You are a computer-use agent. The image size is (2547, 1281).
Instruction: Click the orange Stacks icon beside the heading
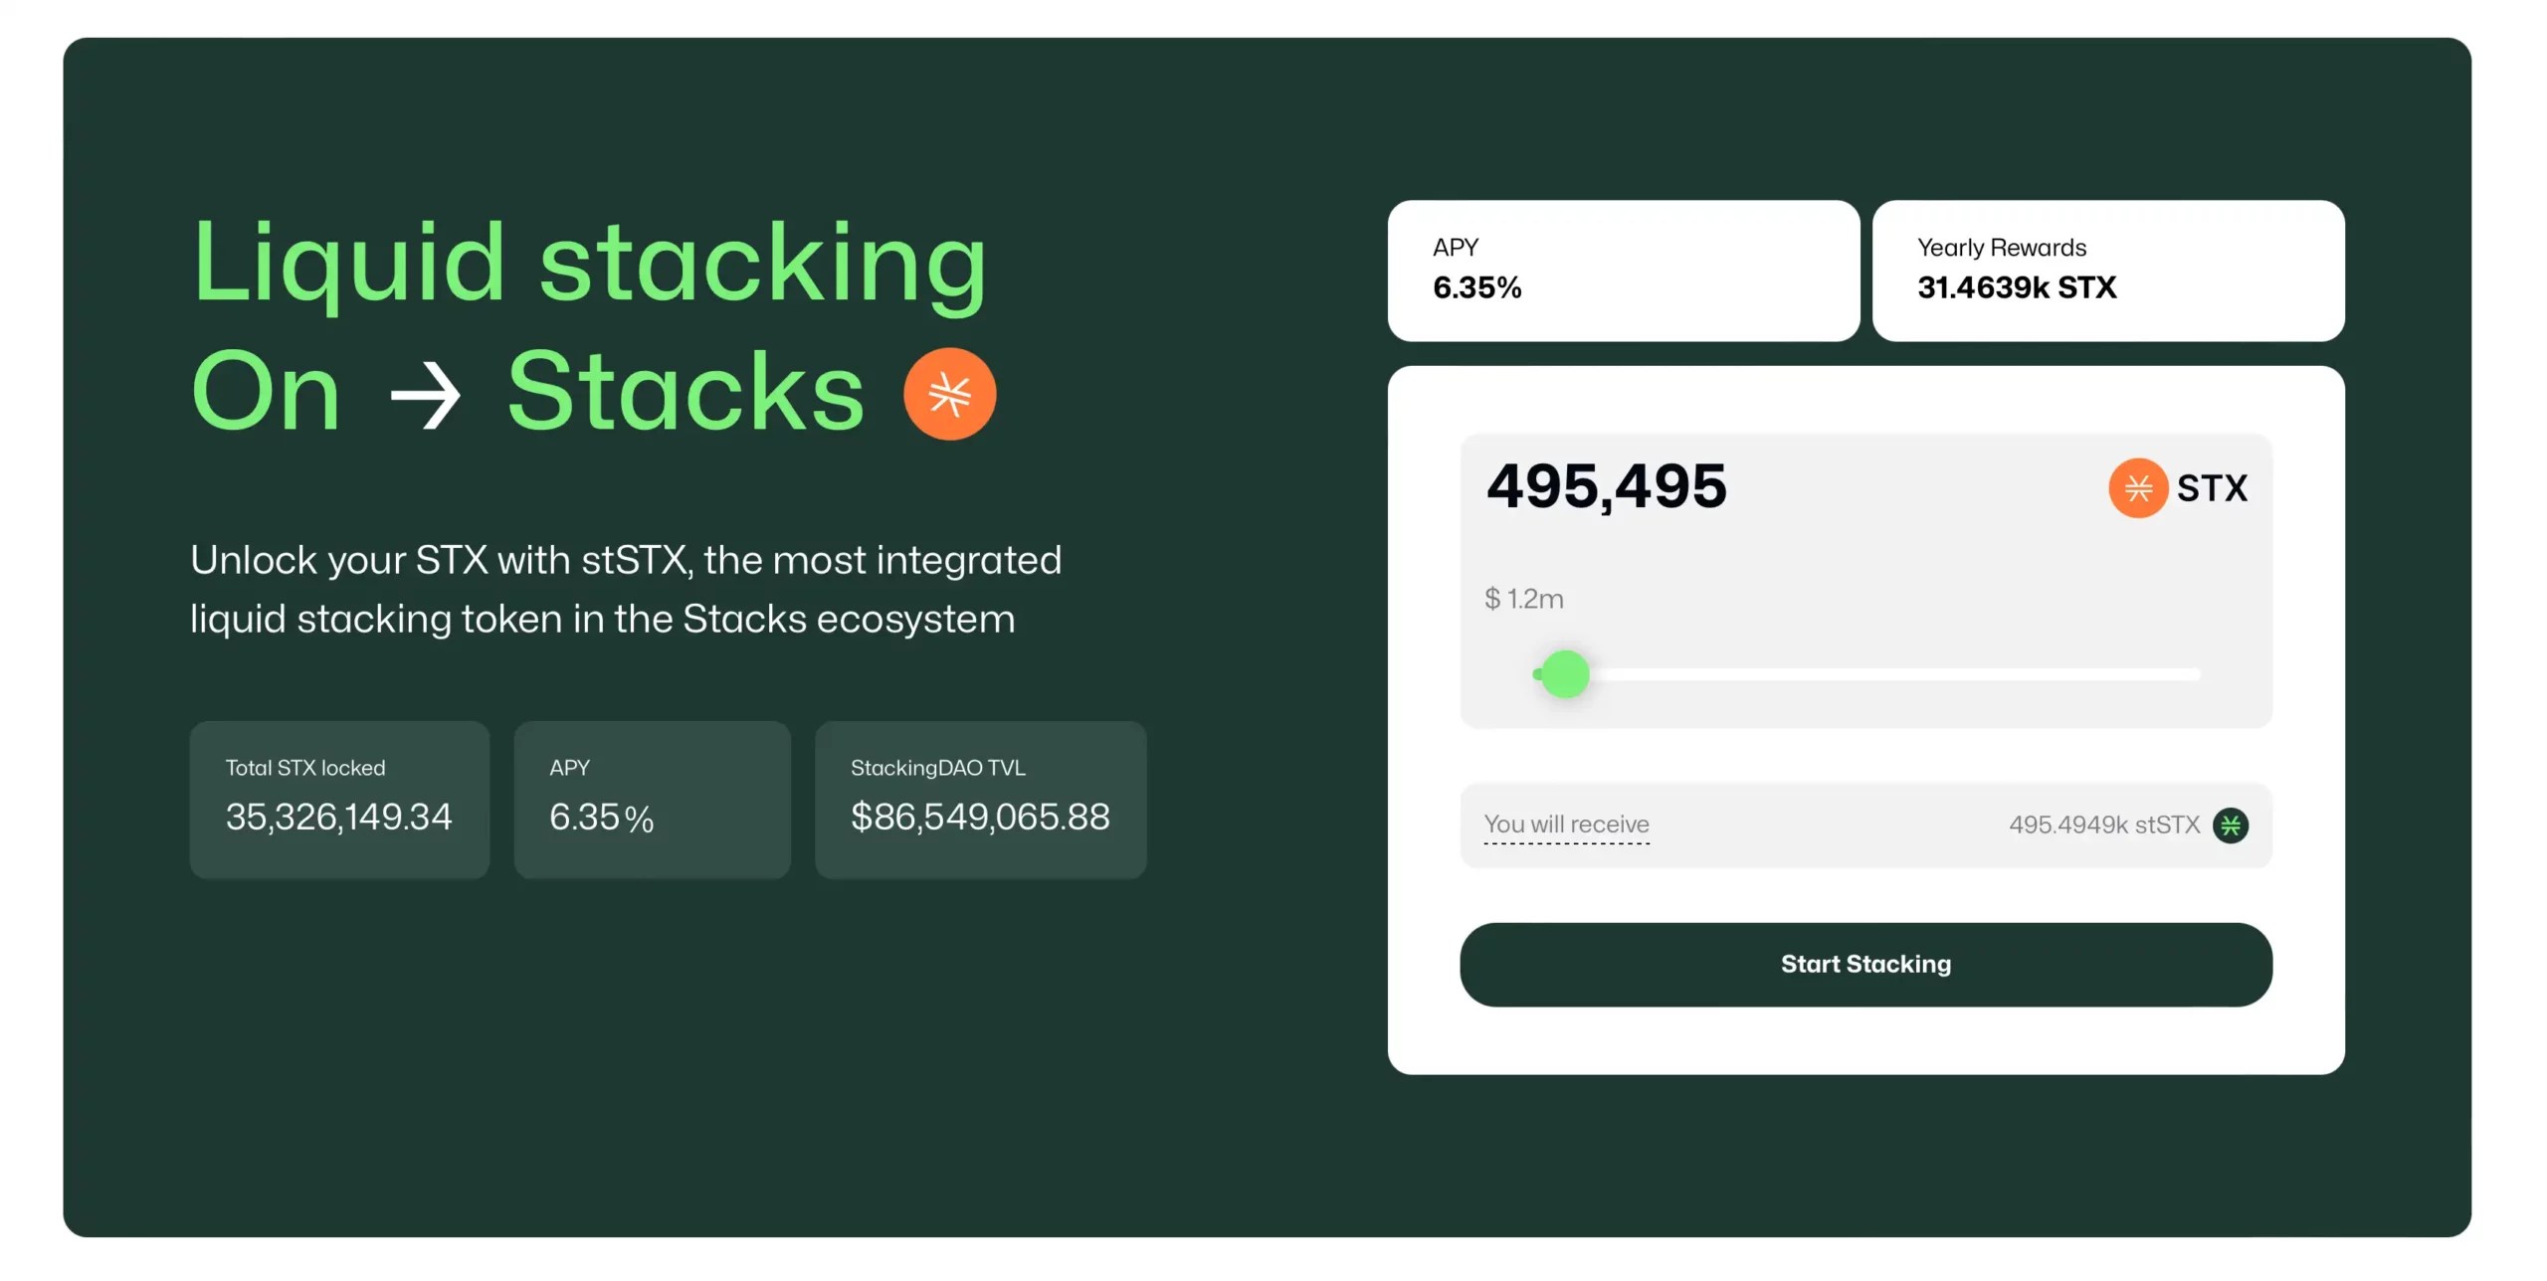point(949,393)
